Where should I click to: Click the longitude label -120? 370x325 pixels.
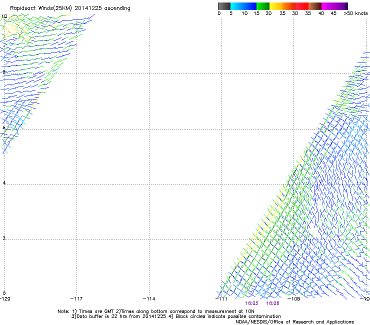click(x=5, y=299)
